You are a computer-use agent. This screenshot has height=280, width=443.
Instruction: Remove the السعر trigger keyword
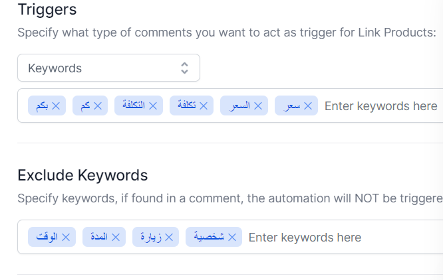tap(258, 106)
